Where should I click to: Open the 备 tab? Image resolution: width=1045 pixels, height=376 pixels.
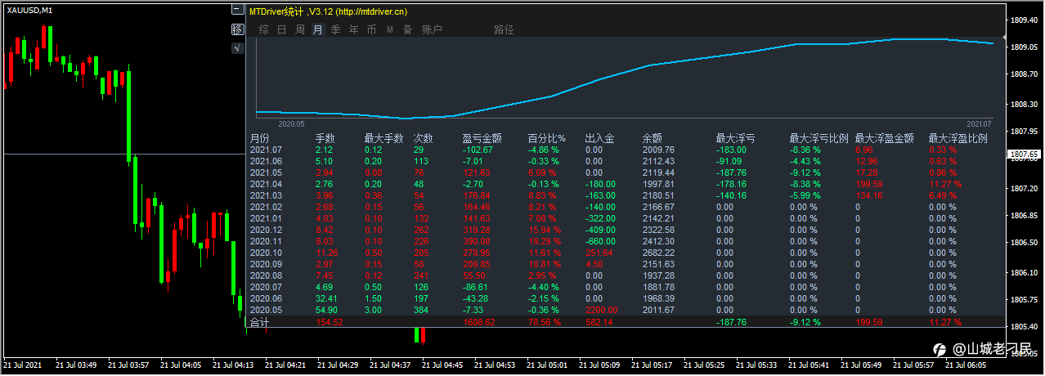tap(407, 29)
